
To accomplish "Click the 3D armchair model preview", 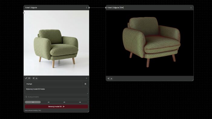I will [150, 43].
